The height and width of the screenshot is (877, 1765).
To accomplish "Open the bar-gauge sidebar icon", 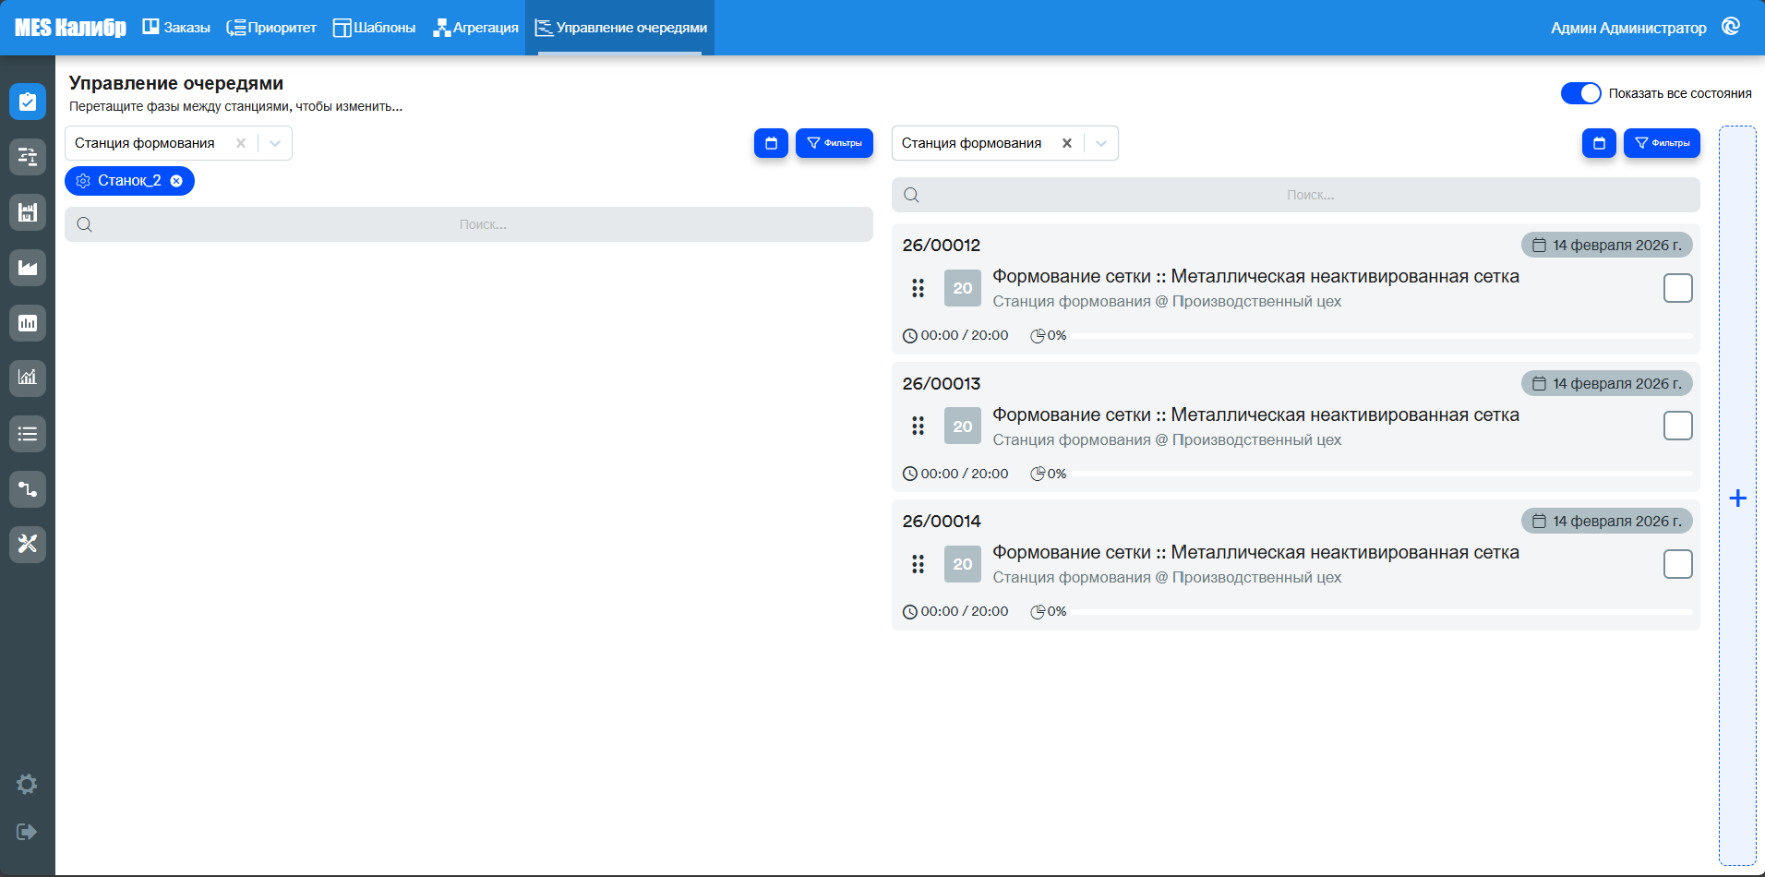I will (x=28, y=323).
